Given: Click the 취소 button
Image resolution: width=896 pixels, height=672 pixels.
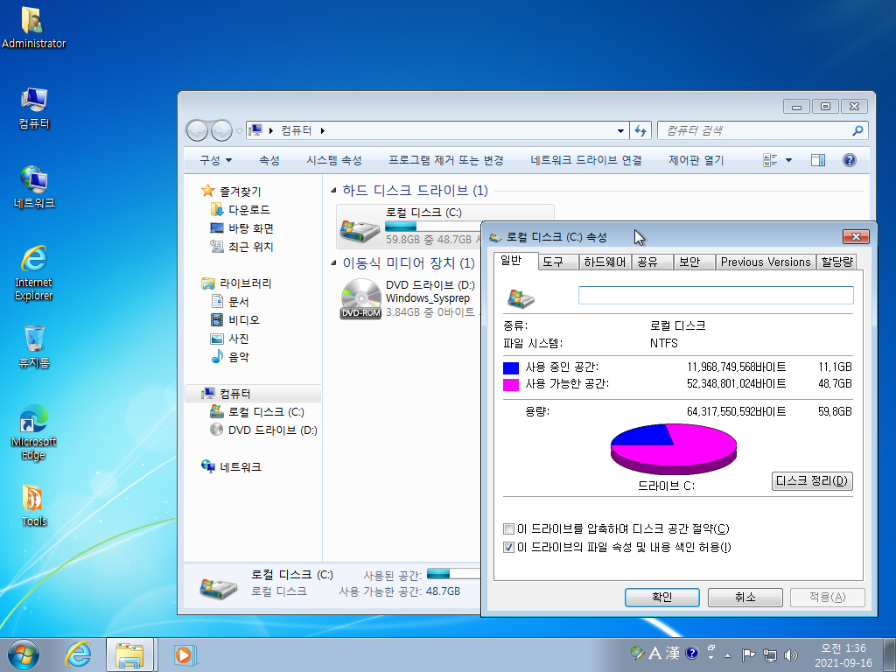Looking at the screenshot, I should (x=745, y=597).
